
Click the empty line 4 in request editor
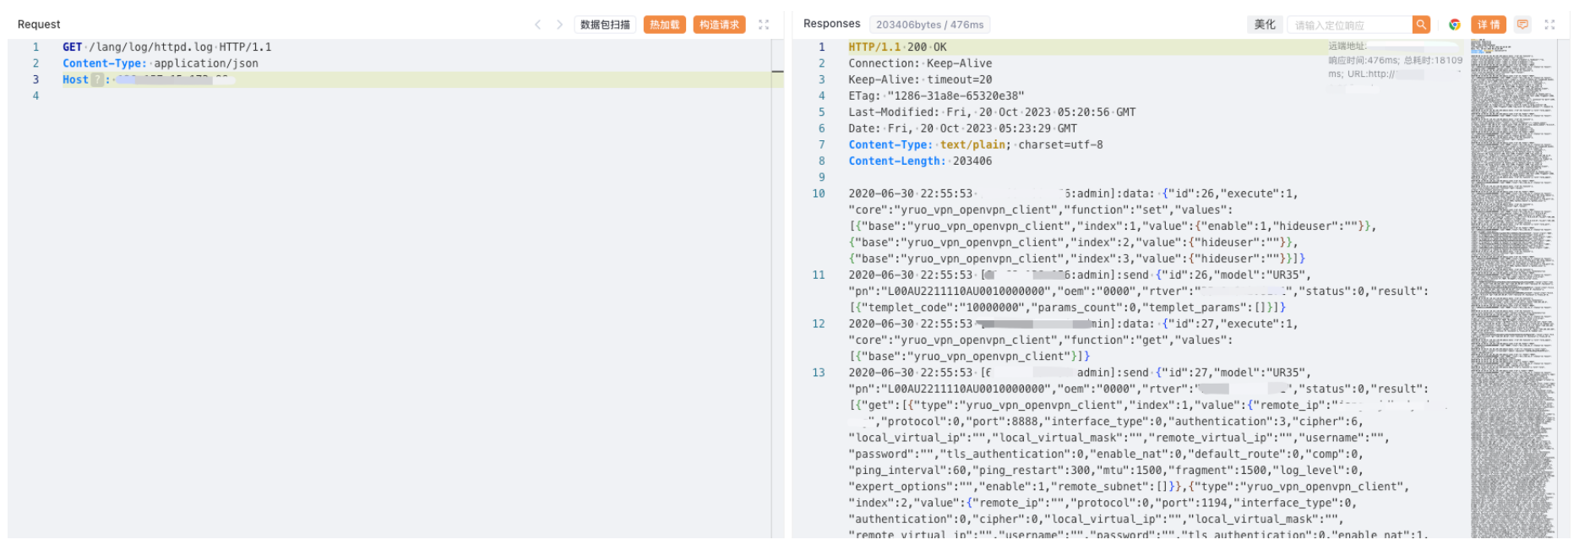[338, 95]
